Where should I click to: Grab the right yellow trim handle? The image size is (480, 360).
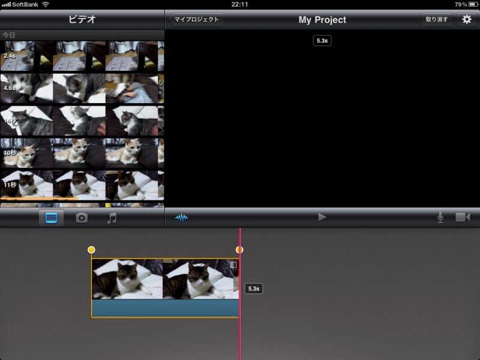[x=239, y=250]
